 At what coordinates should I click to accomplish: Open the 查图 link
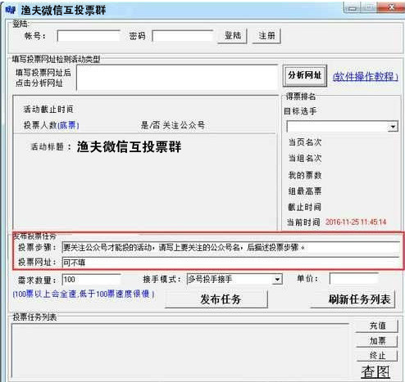[375, 372]
